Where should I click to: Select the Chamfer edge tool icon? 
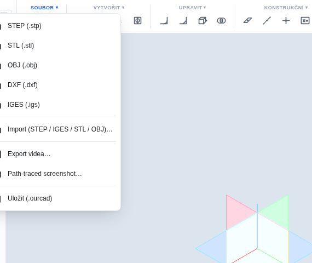click(183, 20)
